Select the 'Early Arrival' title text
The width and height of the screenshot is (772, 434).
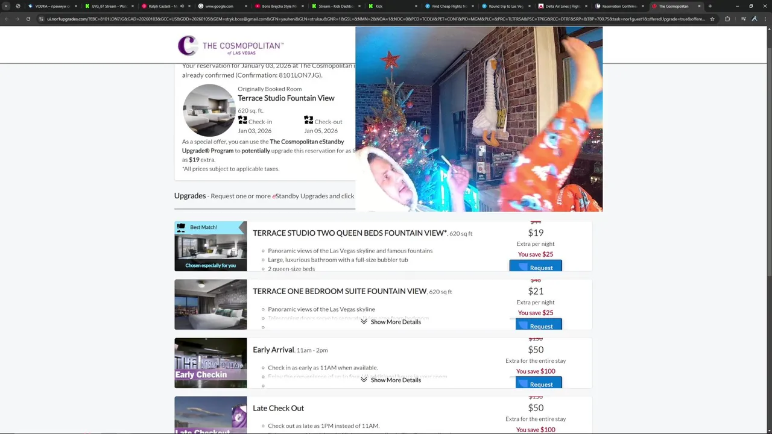point(273,350)
